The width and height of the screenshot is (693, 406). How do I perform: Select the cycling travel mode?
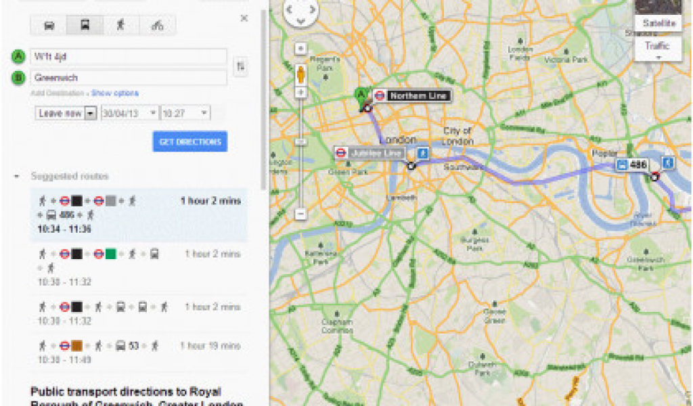(x=157, y=25)
